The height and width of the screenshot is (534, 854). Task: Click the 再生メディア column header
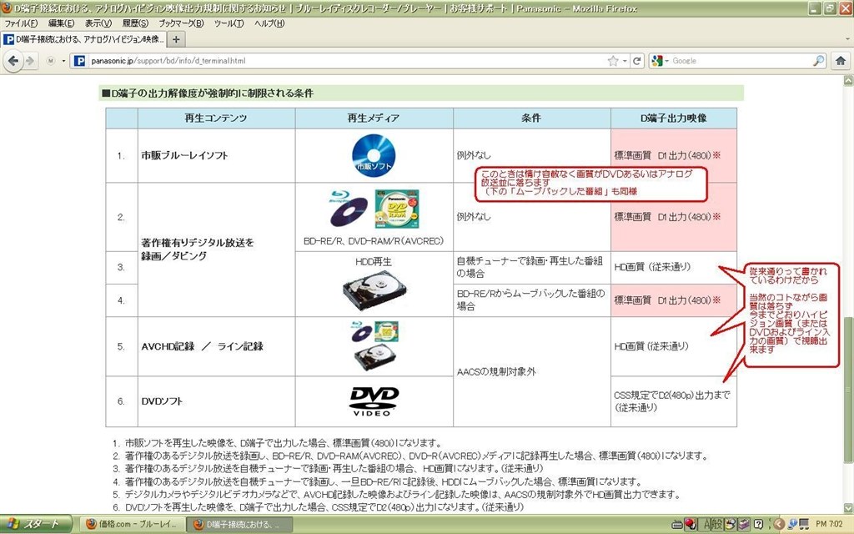pos(374,118)
